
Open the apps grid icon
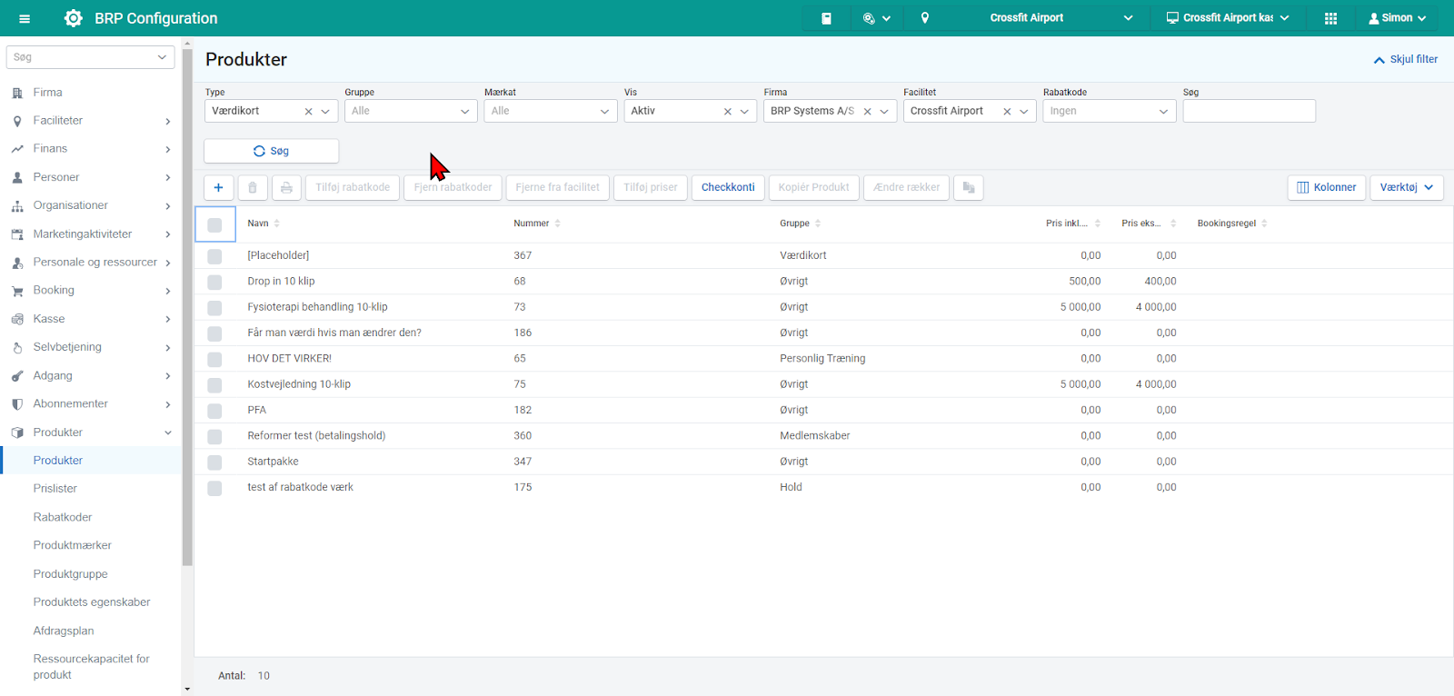coord(1330,18)
